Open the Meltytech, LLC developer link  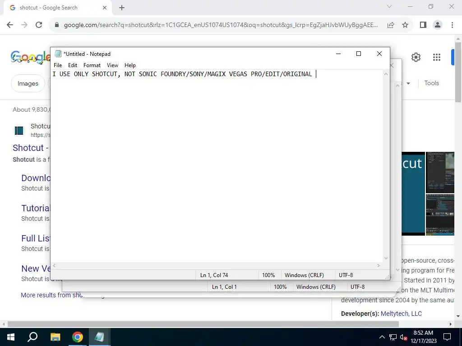[401, 314]
